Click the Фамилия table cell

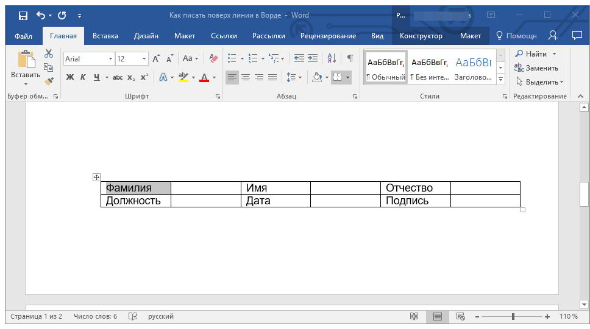coord(135,188)
